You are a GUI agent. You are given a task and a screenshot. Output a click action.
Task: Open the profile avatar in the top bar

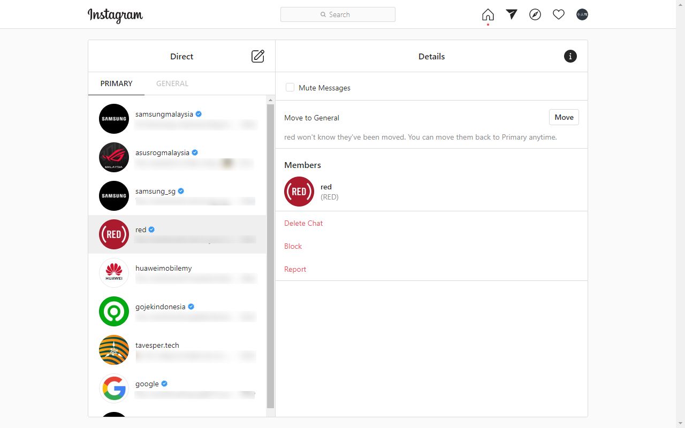(582, 14)
